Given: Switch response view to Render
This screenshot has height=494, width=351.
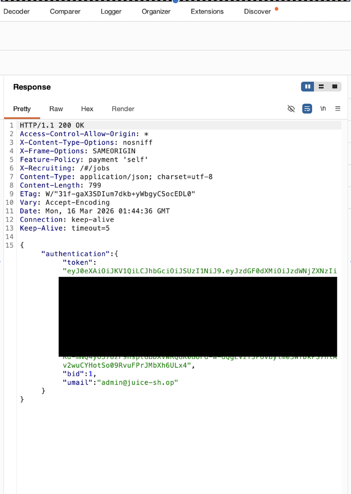Looking at the screenshot, I should [123, 109].
